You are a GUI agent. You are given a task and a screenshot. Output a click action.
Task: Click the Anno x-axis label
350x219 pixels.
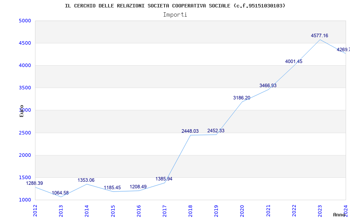(339, 215)
